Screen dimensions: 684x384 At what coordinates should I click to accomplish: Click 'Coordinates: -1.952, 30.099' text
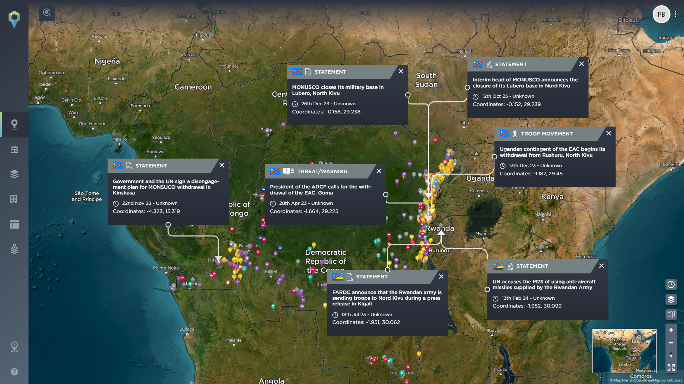click(527, 306)
